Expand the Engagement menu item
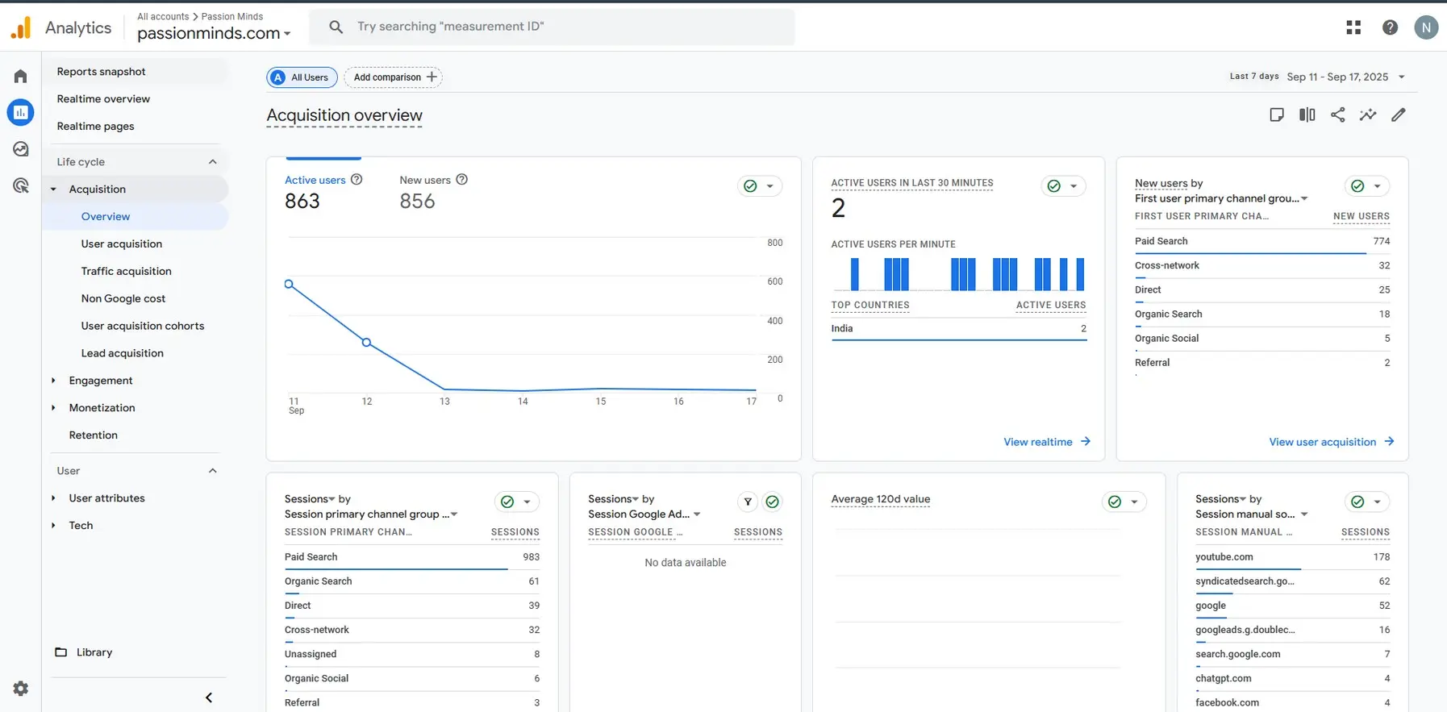Screen dimensions: 1447x712 [x=101, y=381]
